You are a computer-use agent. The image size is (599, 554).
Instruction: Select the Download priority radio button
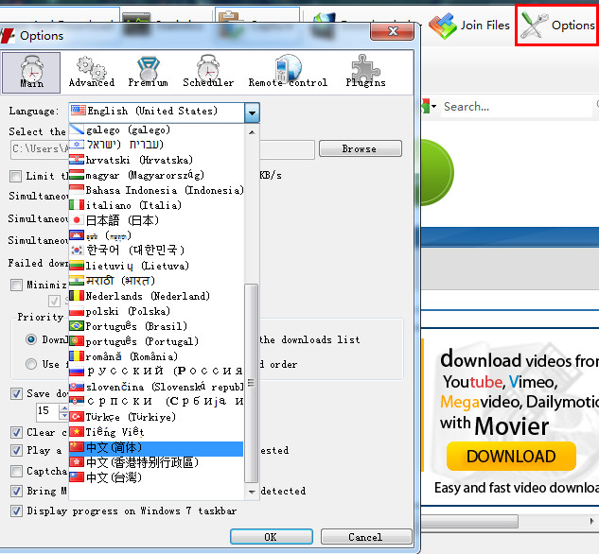(x=31, y=339)
